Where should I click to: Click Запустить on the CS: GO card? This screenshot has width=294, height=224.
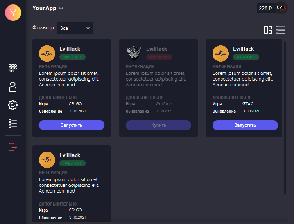click(72, 125)
